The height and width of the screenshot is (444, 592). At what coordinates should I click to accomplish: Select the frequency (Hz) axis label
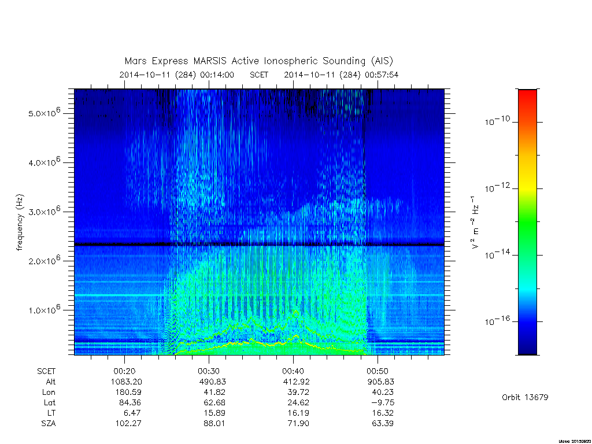tap(20, 223)
